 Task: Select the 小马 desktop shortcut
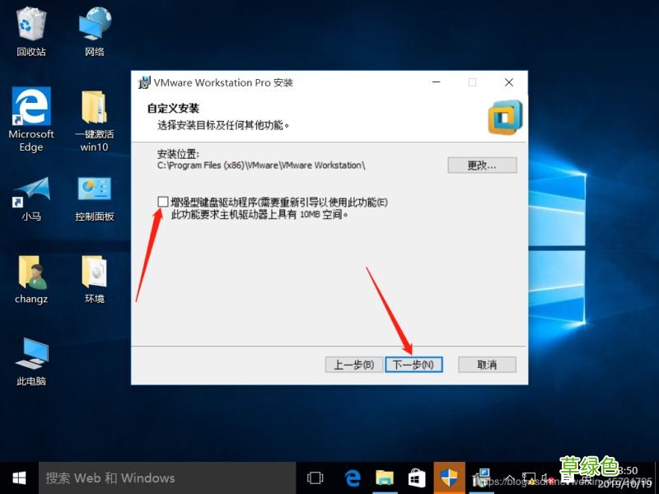point(31,199)
